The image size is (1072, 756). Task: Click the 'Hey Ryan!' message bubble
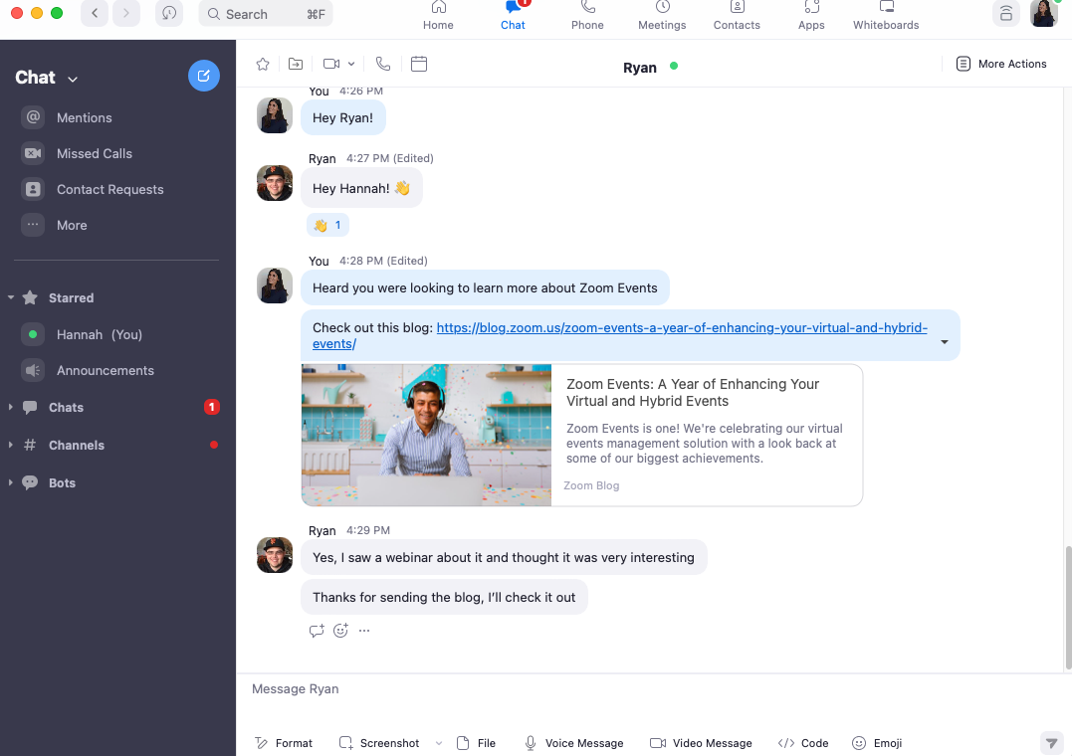343,117
